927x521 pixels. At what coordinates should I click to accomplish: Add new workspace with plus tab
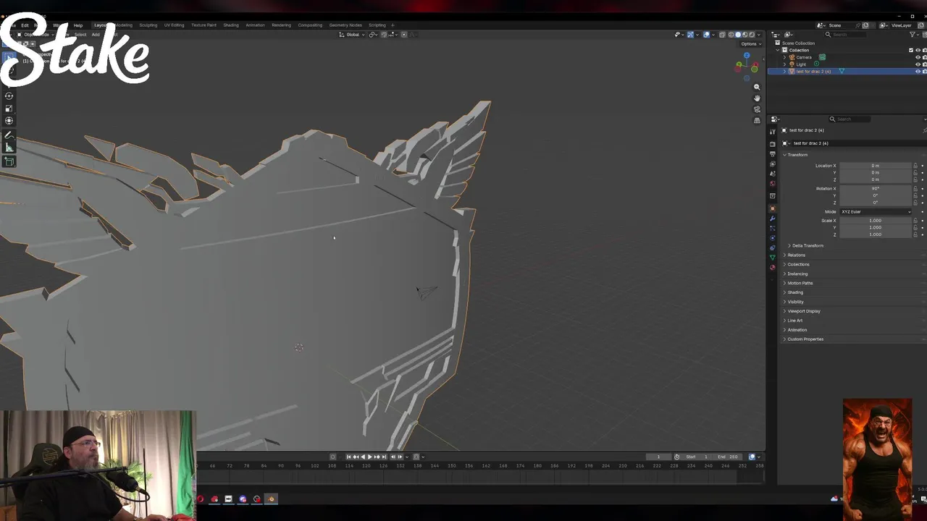pyautogui.click(x=393, y=25)
